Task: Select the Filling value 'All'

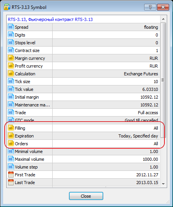Action: click(x=156, y=128)
